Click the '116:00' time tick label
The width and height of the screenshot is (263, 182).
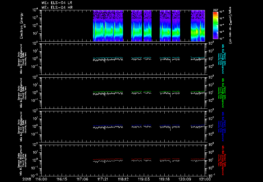pos(41,179)
